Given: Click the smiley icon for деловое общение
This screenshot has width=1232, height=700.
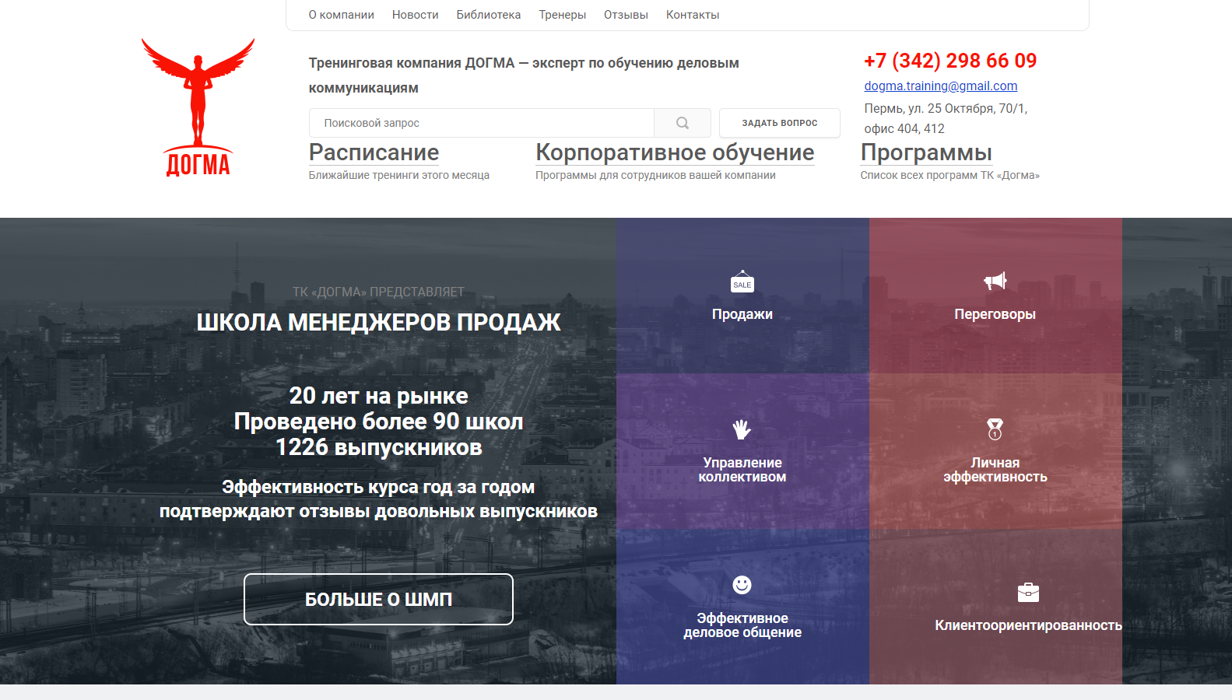Looking at the screenshot, I should [742, 585].
